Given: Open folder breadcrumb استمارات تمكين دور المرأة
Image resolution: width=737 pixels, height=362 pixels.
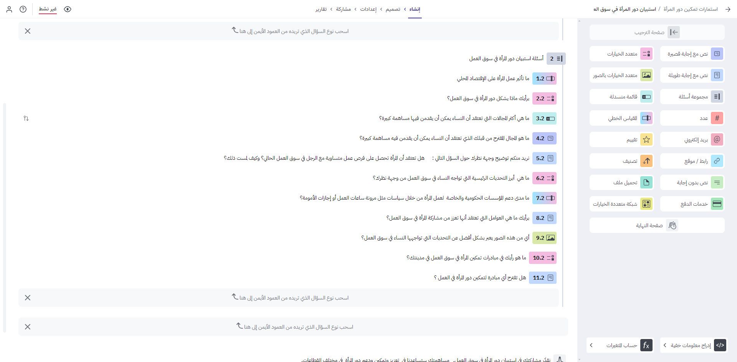Looking at the screenshot, I should point(691,9).
